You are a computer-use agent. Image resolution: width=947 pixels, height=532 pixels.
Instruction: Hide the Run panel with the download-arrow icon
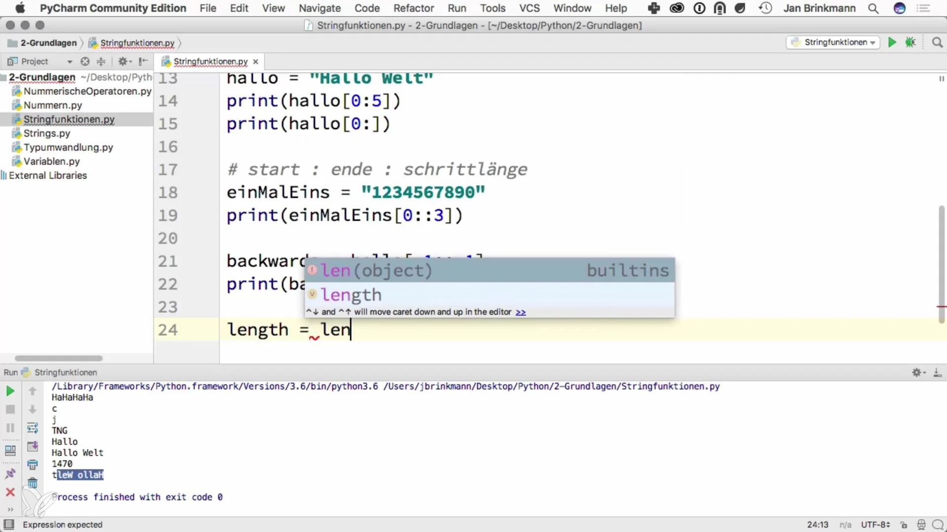[x=938, y=372]
